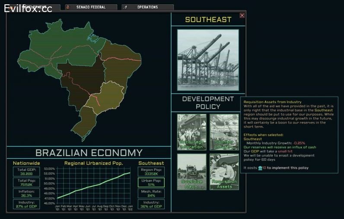The width and height of the screenshot is (344, 219).
Task: Choose the Subsidize Mech. policy
Action: [191, 172]
